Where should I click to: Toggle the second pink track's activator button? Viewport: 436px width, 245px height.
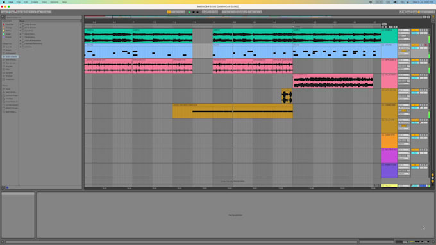[x=415, y=75]
